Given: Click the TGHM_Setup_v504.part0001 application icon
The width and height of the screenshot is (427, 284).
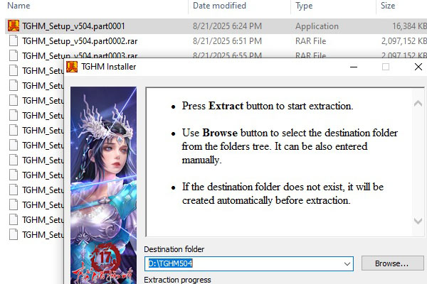Looking at the screenshot, I should pyautogui.click(x=13, y=26).
